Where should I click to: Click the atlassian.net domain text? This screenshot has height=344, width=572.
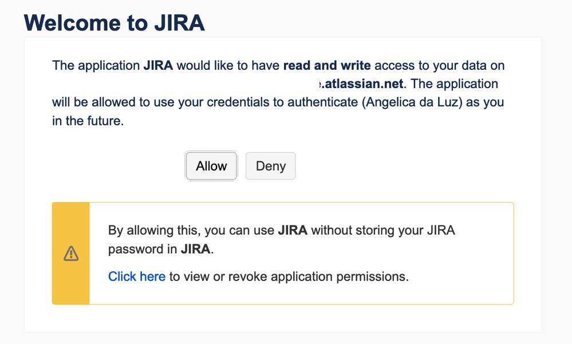tap(361, 84)
